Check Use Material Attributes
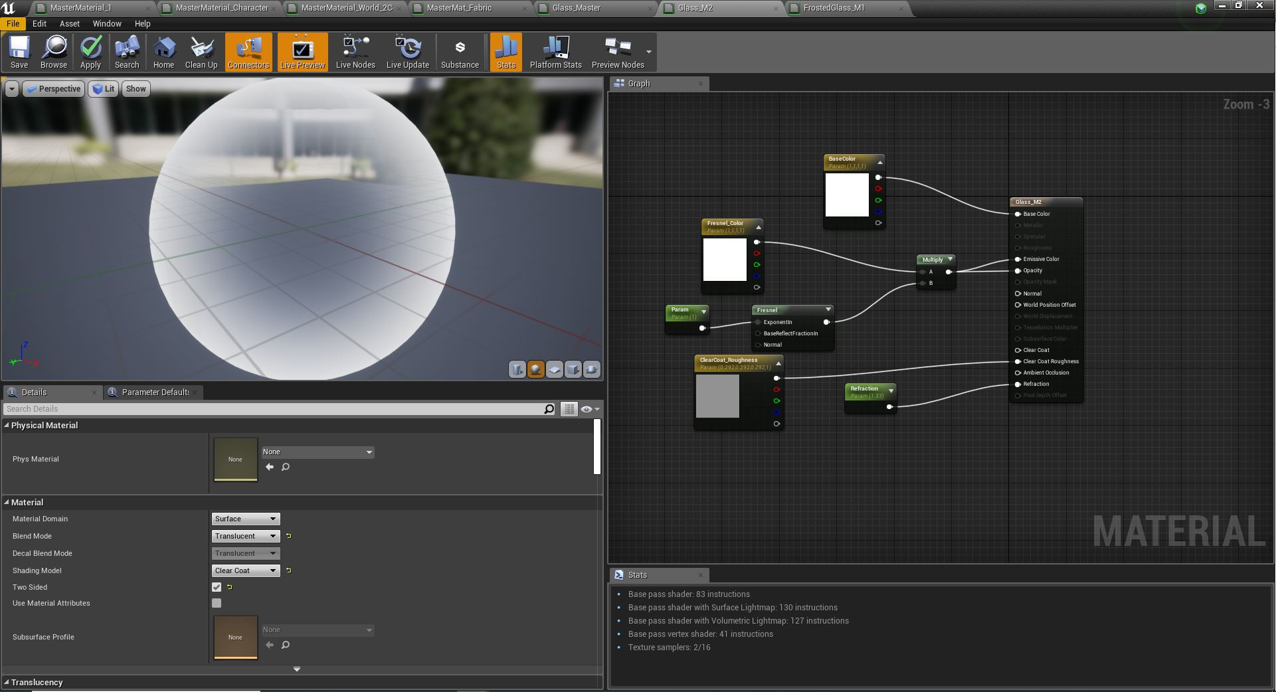The image size is (1276, 692). point(216,603)
